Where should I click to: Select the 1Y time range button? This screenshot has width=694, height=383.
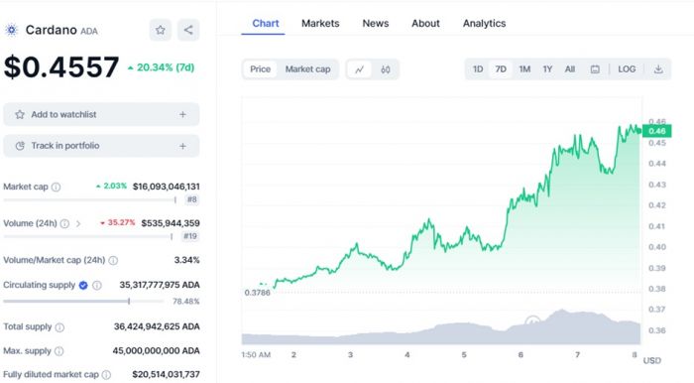[x=547, y=69]
